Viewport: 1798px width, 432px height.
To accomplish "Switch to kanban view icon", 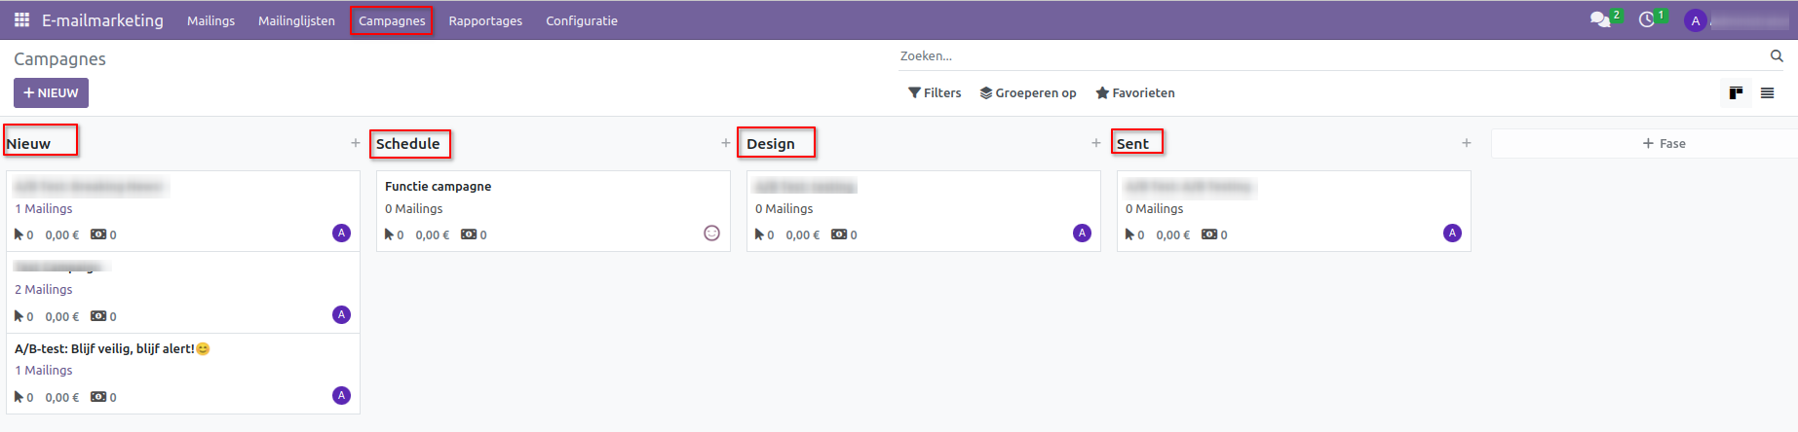I will click(x=1736, y=93).
